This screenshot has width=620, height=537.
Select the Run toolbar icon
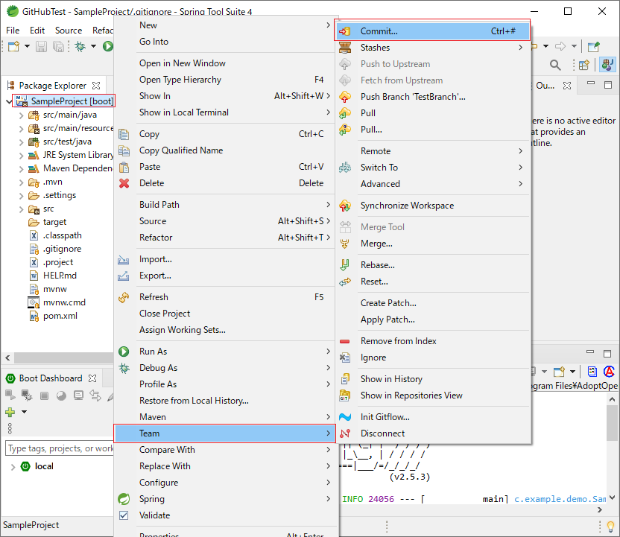pos(108,46)
